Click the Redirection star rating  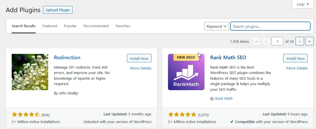[26, 115]
